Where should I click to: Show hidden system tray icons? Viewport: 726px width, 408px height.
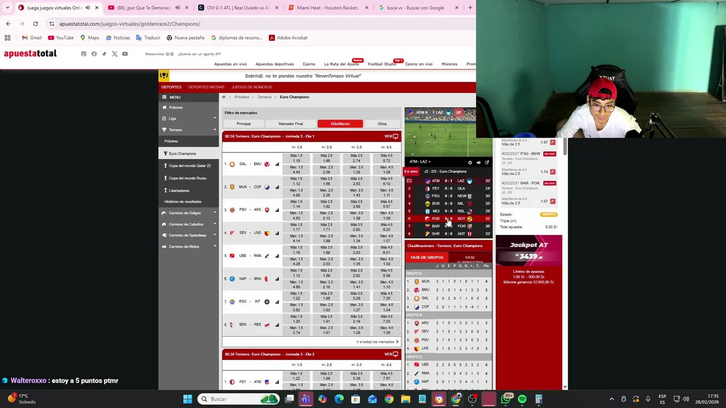coord(611,399)
